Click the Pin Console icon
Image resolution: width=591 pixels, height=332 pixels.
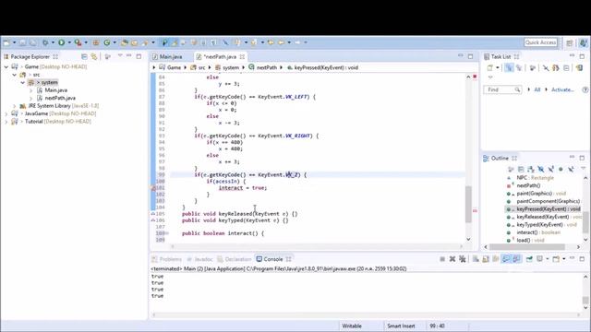click(529, 259)
